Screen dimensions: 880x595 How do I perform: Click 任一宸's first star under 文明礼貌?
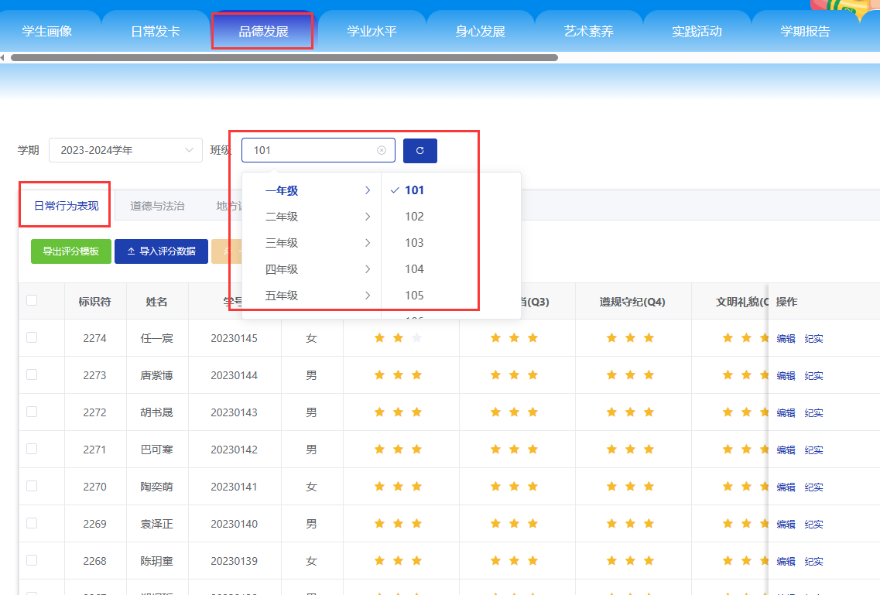tap(728, 337)
